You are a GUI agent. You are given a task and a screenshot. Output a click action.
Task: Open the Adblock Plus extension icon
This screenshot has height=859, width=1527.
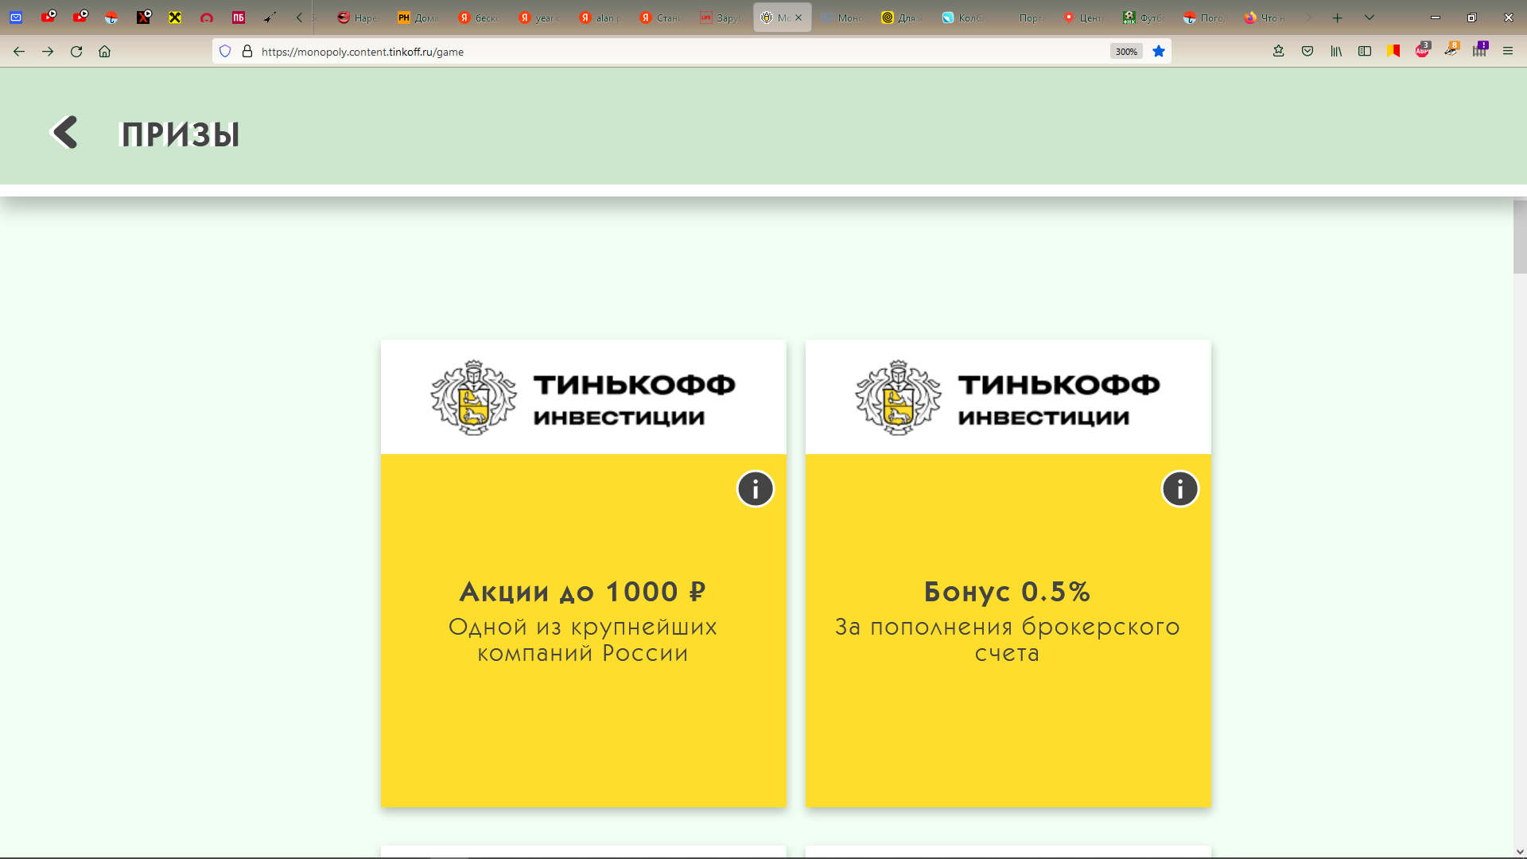point(1422,52)
